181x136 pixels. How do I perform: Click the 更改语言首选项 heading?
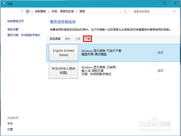63,22
